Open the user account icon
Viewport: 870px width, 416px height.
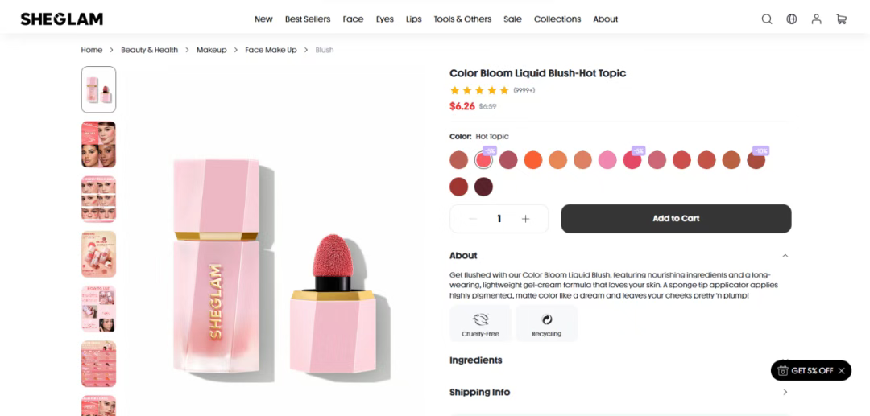816,19
